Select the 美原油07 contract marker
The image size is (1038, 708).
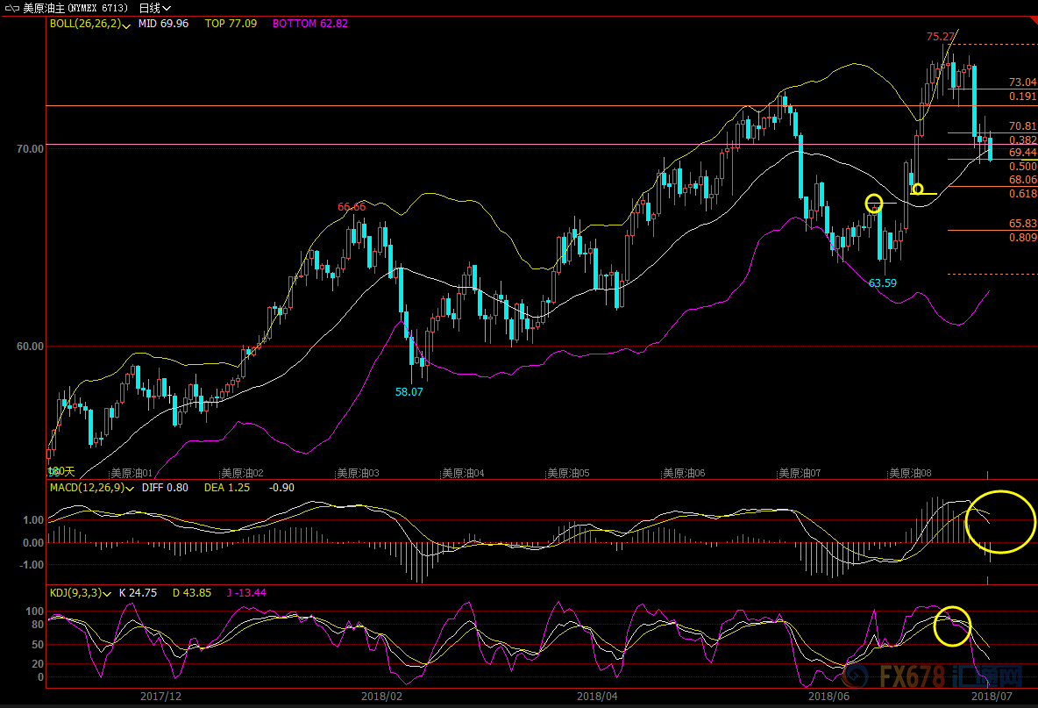[x=799, y=473]
